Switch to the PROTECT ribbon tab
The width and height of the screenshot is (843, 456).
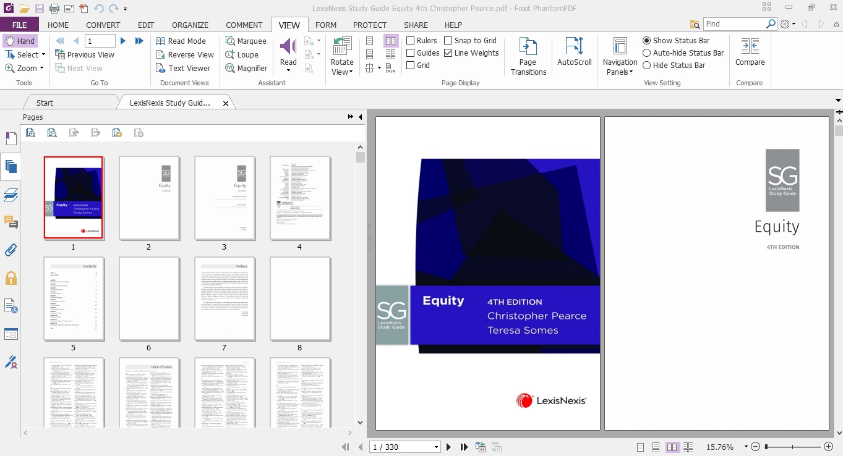pos(370,25)
